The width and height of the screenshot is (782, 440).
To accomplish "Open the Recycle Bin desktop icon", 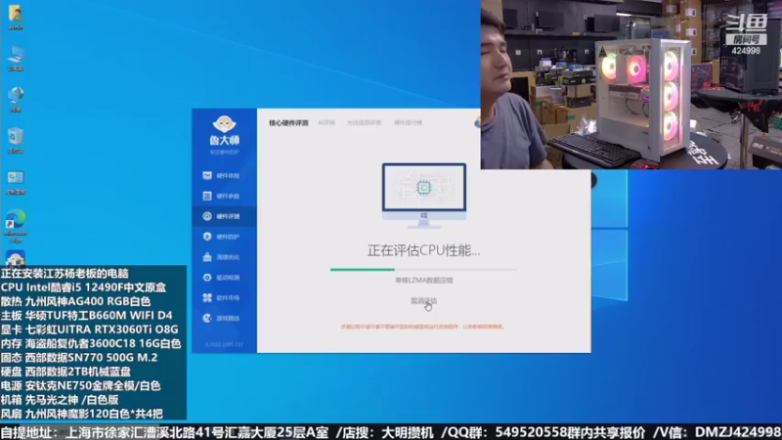I will tap(16, 141).
